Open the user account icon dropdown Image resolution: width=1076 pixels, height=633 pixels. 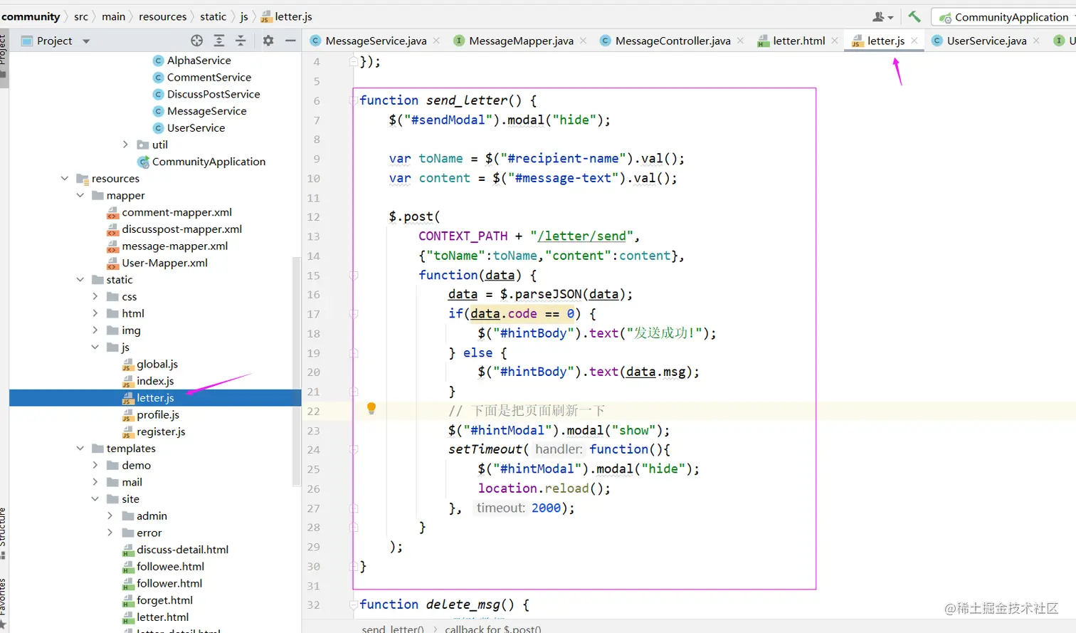point(882,16)
